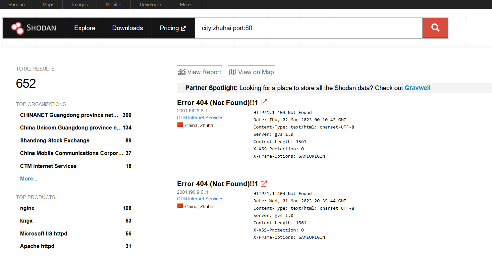Click count 108 beside nginx
The height and width of the screenshot is (257, 492).
[127, 208]
